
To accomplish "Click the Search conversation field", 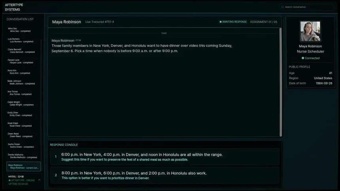I will tap(306, 7).
